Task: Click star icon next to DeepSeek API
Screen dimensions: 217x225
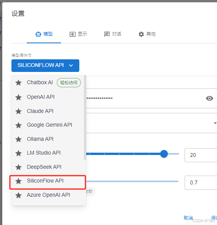Action: point(18,167)
